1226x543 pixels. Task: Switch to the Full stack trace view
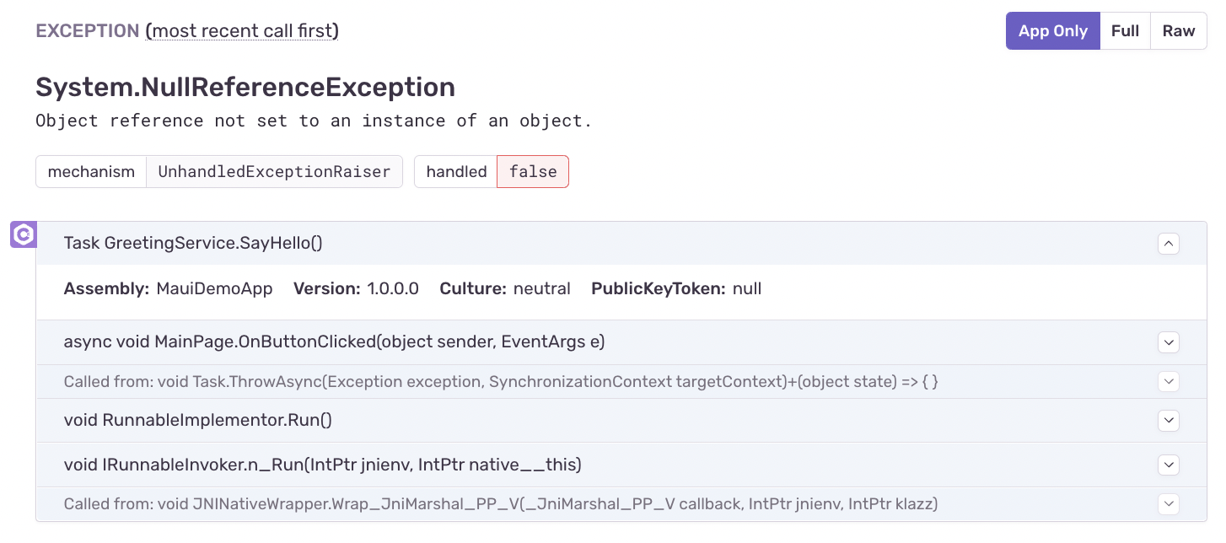[1125, 31]
